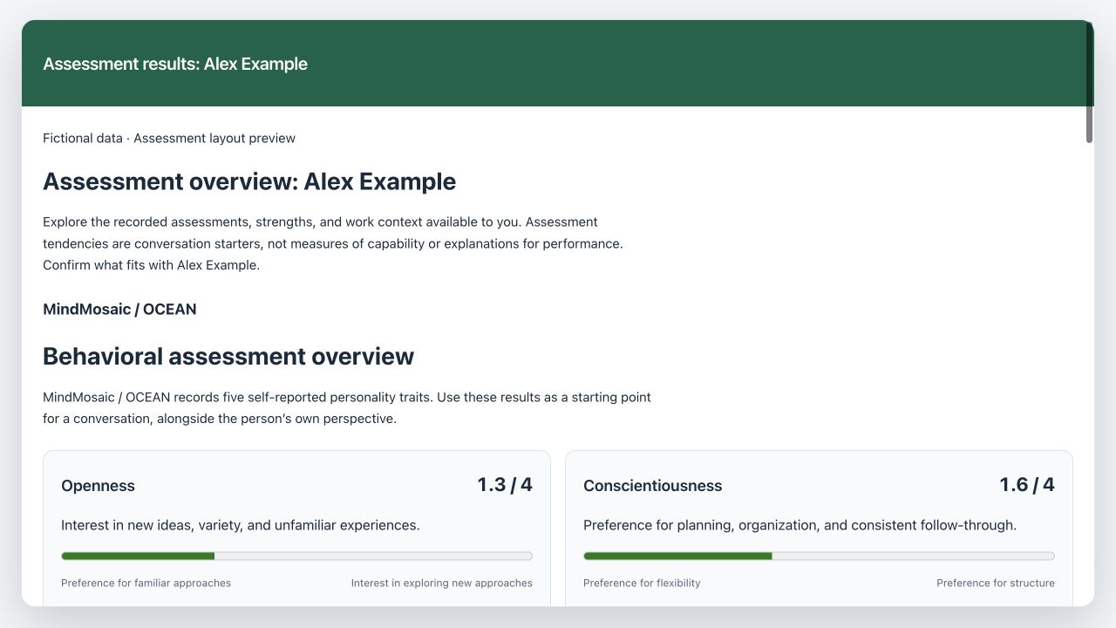
Task: Click the "Conscientiousness" card title
Action: (x=653, y=486)
